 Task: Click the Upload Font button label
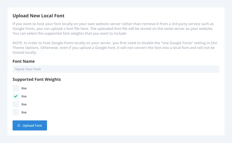[x=32, y=126]
